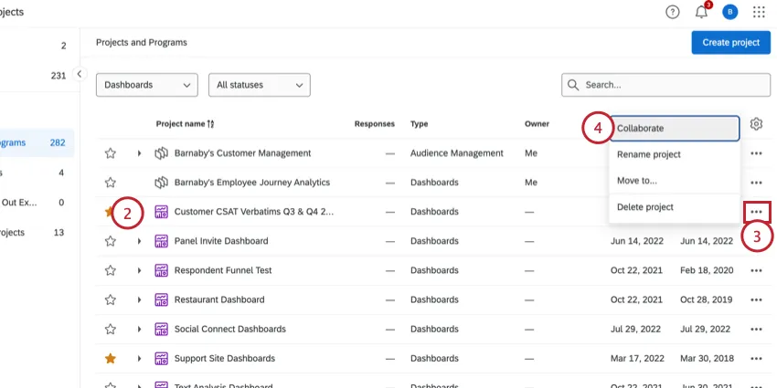Open three-dot menu for Customer CSAT Verbatims
Image resolution: width=777 pixels, height=388 pixels.
tap(756, 212)
